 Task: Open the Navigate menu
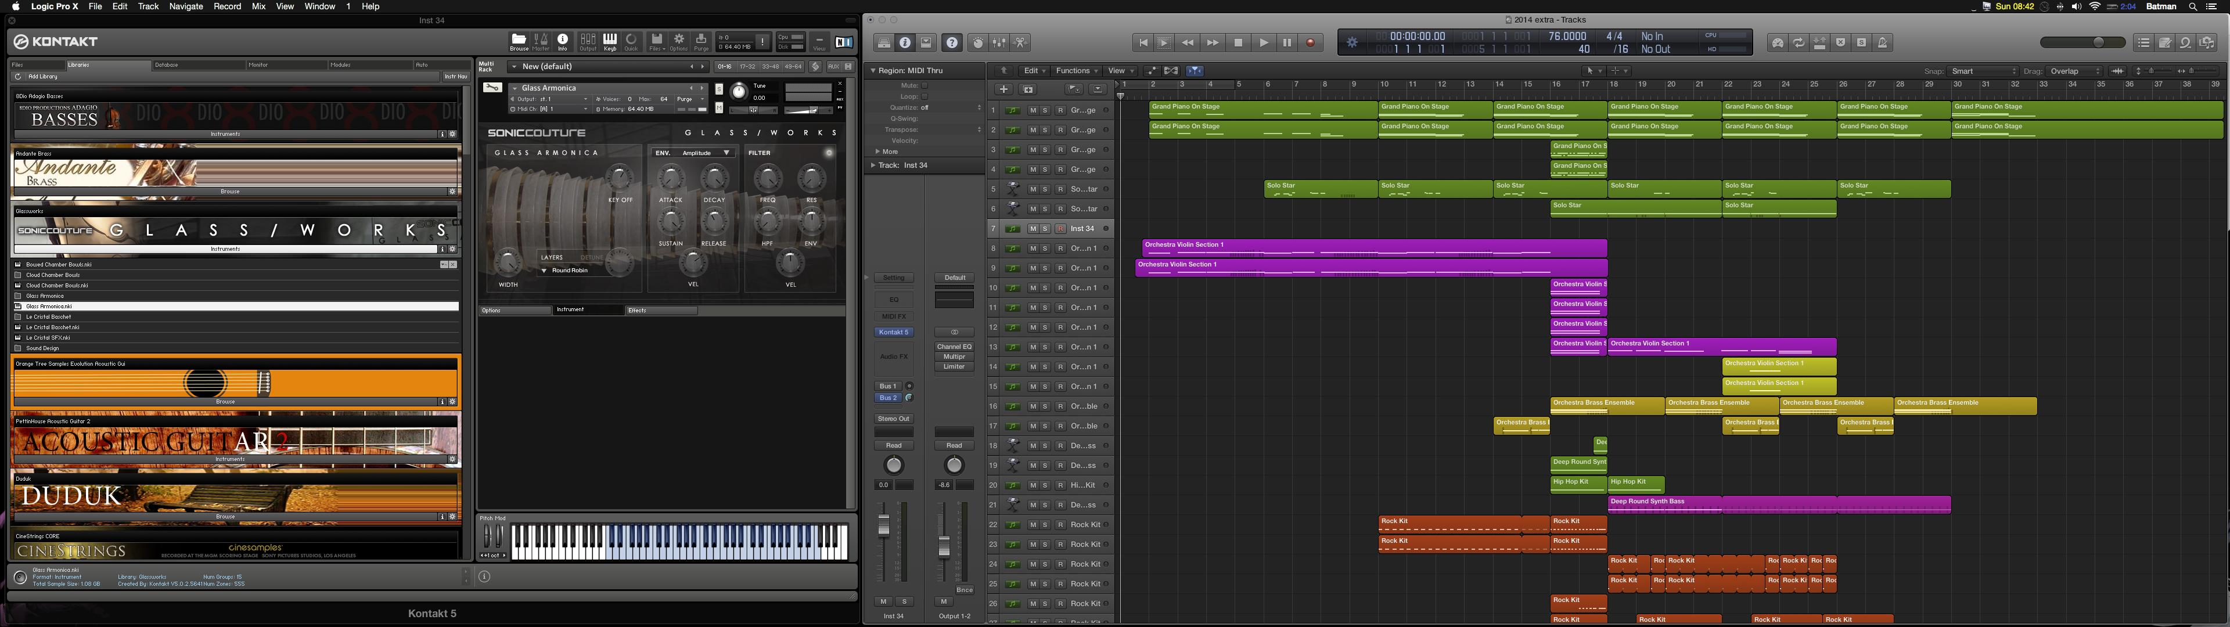coord(185,6)
